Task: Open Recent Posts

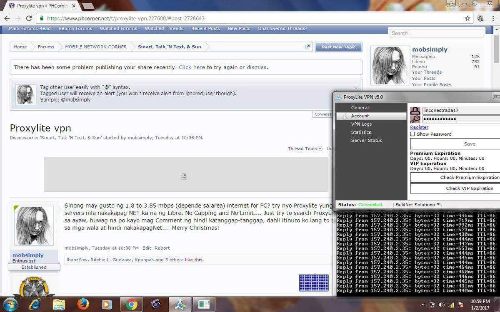Action: pos(205,28)
